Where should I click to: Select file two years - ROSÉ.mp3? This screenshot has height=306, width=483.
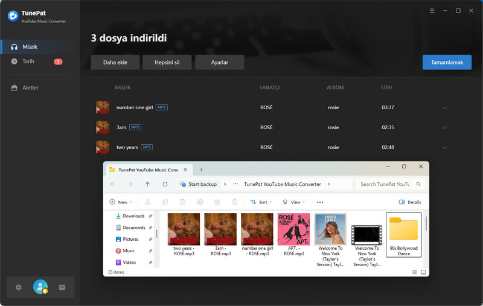(x=184, y=235)
